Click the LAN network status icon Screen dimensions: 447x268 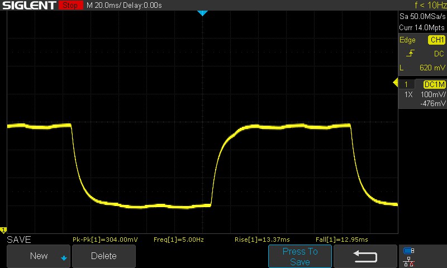(408, 262)
